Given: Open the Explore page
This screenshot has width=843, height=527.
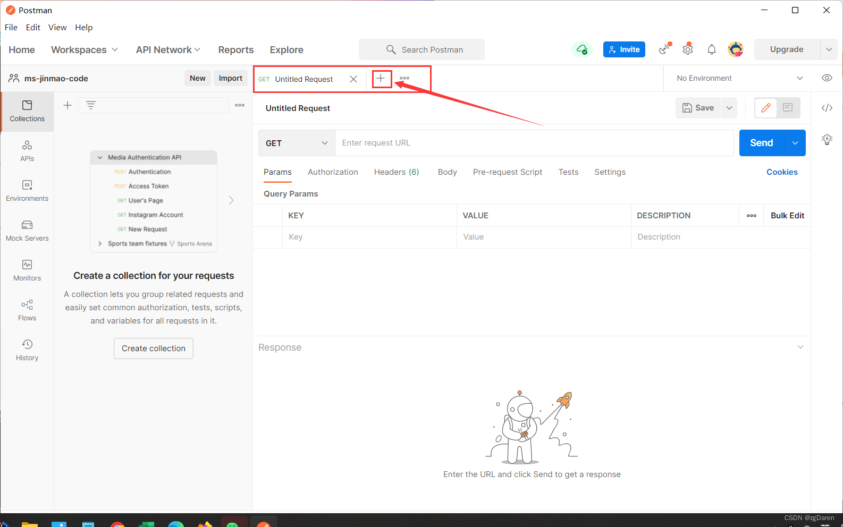Looking at the screenshot, I should coord(286,49).
